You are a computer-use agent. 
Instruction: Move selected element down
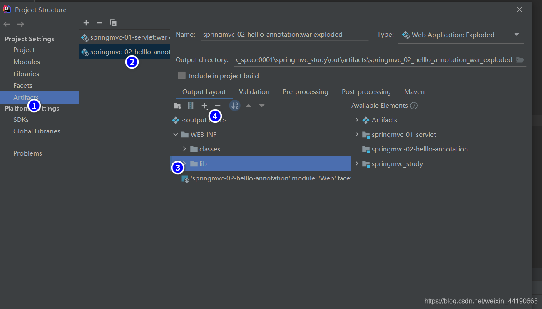pos(262,106)
